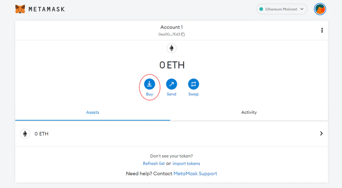The image size is (342, 188).
Task: Click the large 0 ETH balance
Action: [x=172, y=65]
